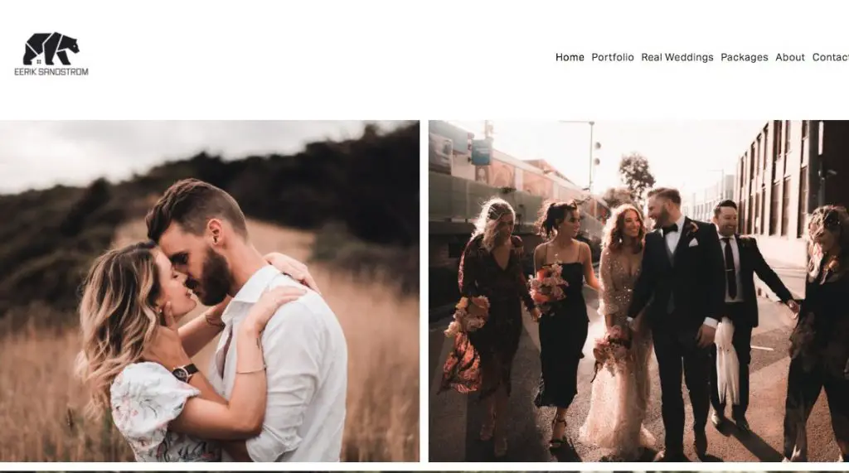The image size is (849, 473).
Task: Click the woman's wristwatch in couple photo
Action: (x=185, y=372)
